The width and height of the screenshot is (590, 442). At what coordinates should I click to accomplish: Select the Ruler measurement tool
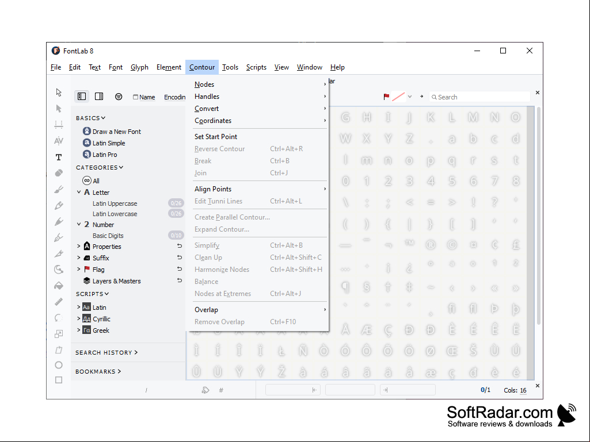point(59,302)
